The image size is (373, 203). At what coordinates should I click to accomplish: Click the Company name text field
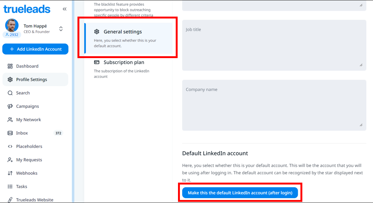coord(274,105)
